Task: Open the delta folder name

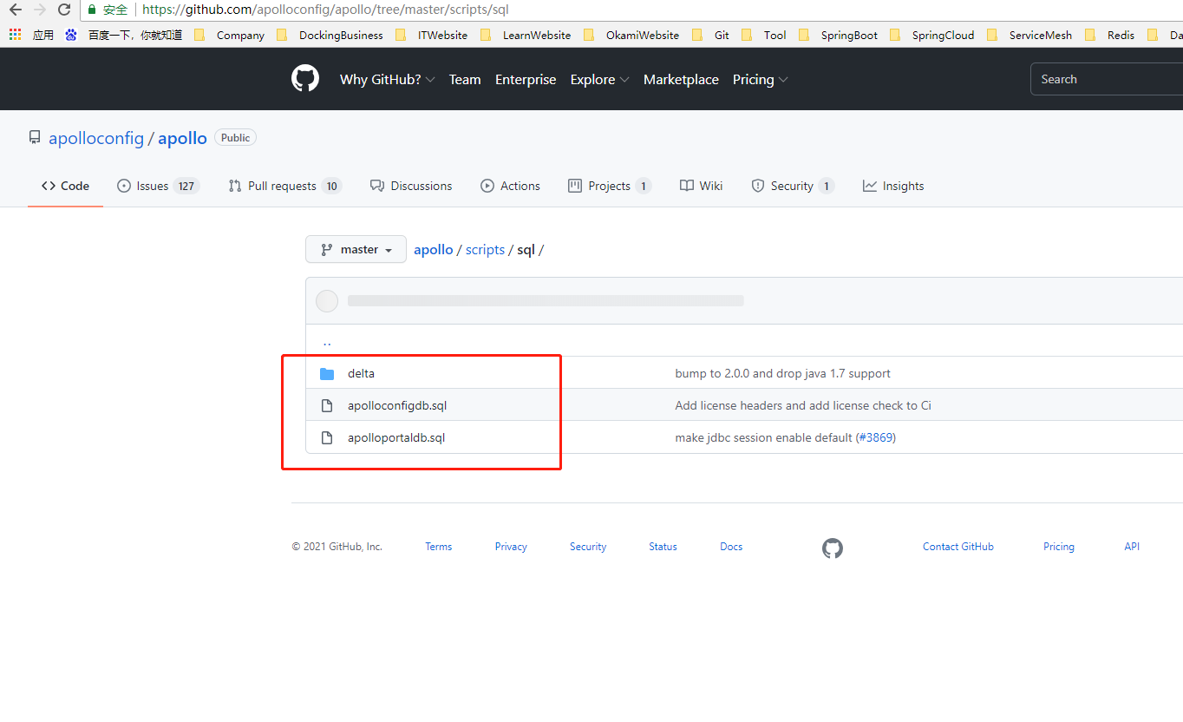Action: 361,374
